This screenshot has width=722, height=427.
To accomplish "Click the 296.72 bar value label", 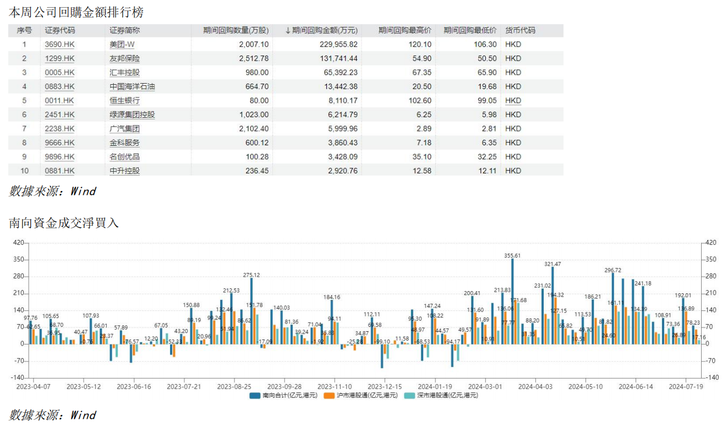I will click(612, 270).
